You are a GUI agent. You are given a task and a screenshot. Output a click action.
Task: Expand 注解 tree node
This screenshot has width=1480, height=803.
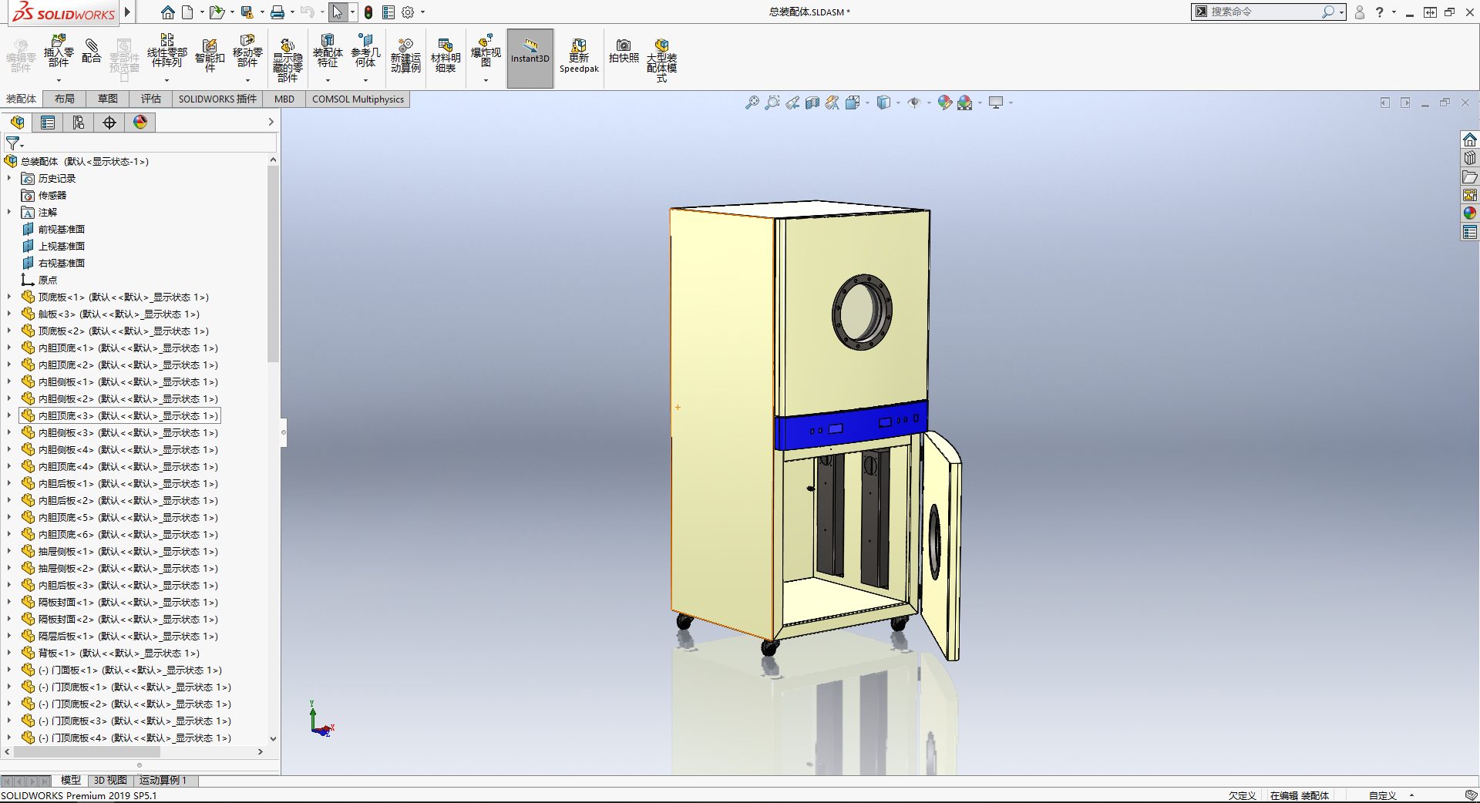coord(9,212)
